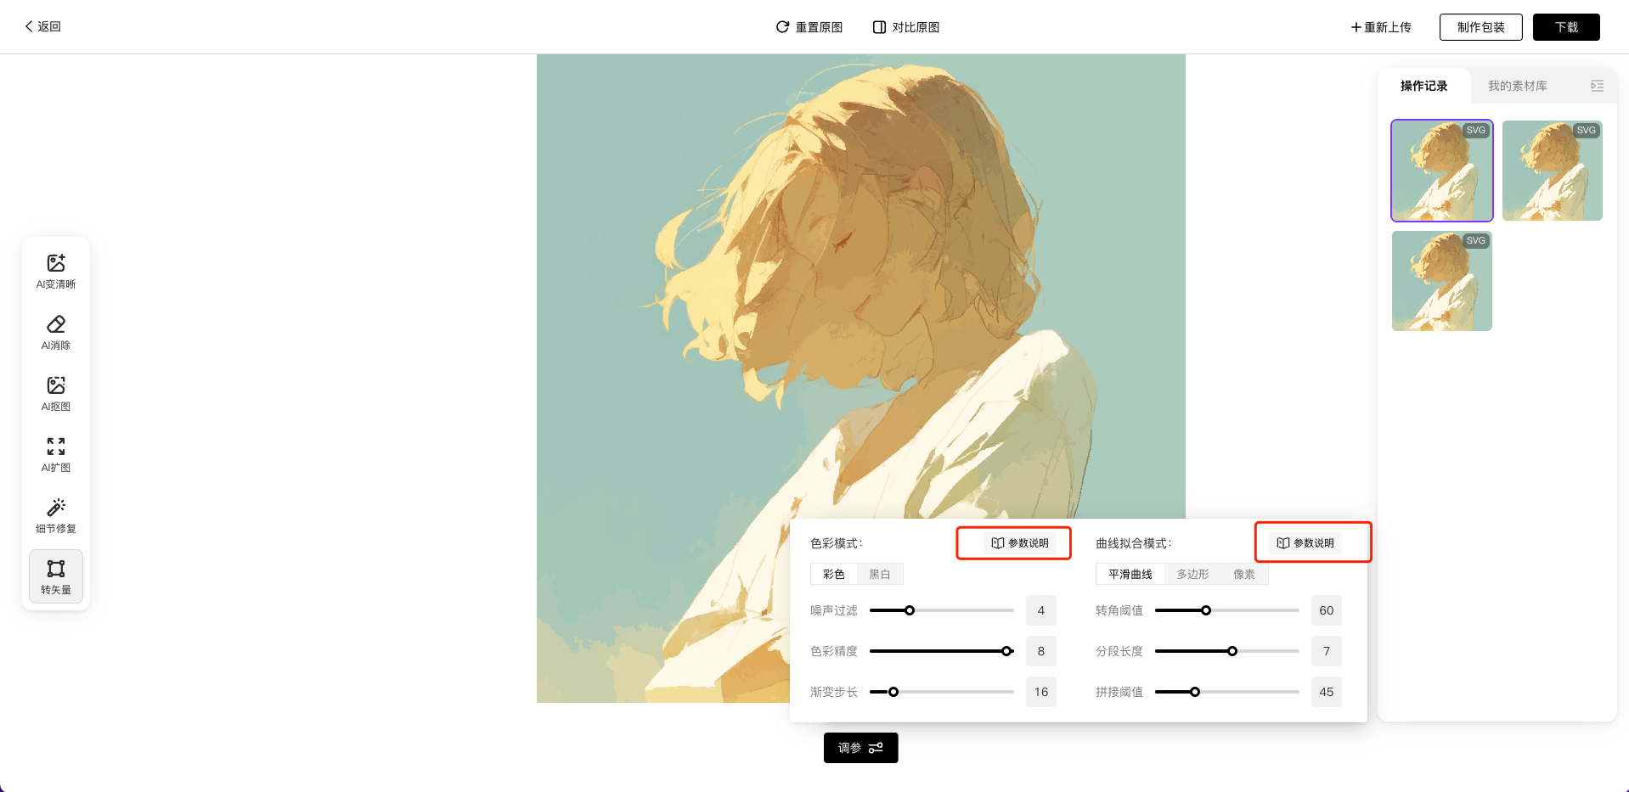Go back using 返回 chevron
The height and width of the screenshot is (792, 1629).
(x=30, y=26)
